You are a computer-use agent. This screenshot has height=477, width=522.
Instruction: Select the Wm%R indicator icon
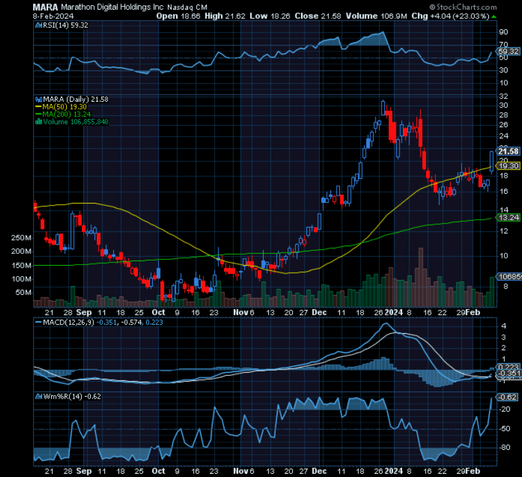(38, 396)
